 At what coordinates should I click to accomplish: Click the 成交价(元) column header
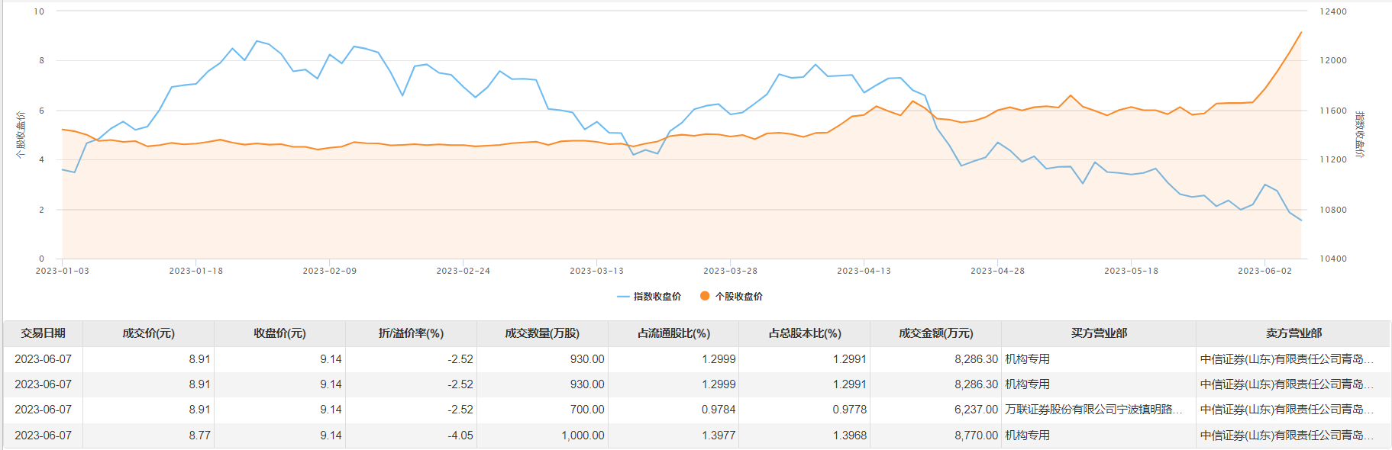[x=148, y=333]
